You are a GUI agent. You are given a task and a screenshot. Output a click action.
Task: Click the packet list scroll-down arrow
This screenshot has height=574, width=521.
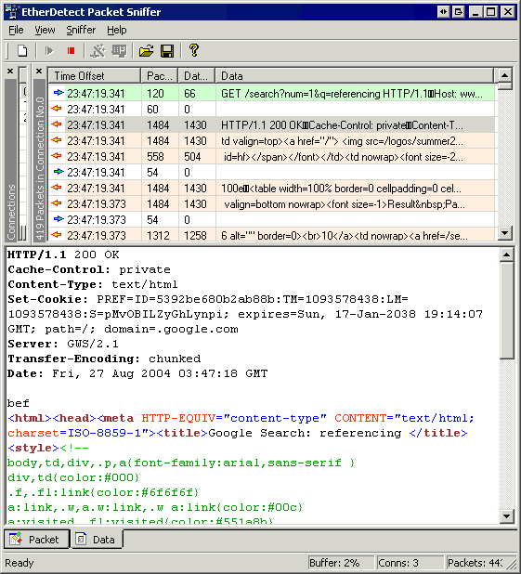(505, 233)
